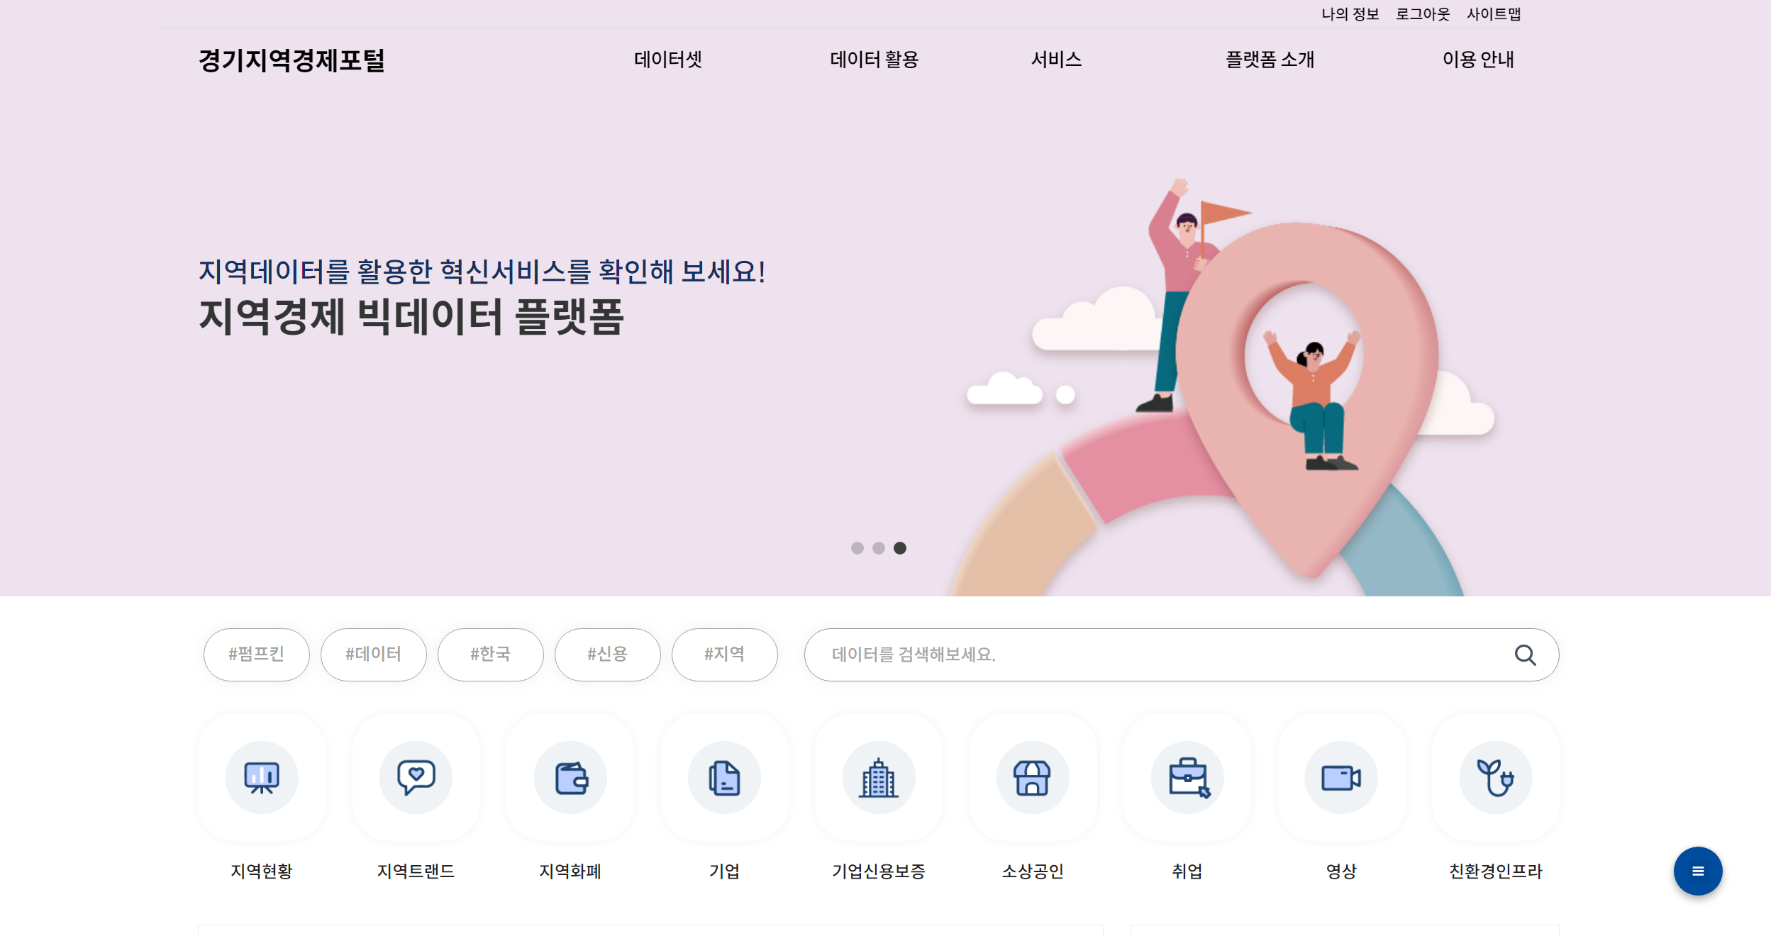Select the 지역화폐 wallet icon
Image resolution: width=1771 pixels, height=936 pixels.
click(570, 777)
